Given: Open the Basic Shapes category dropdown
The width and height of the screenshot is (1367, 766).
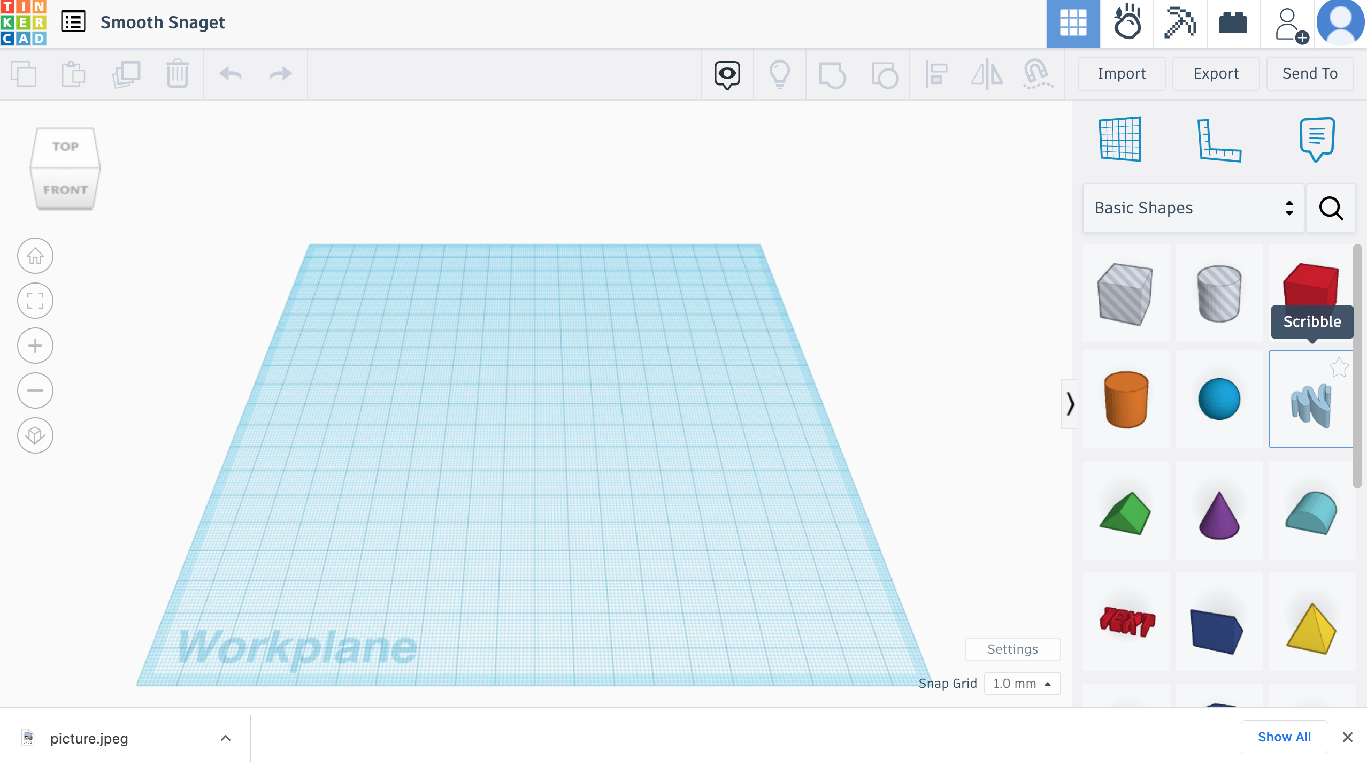Looking at the screenshot, I should click(1192, 208).
